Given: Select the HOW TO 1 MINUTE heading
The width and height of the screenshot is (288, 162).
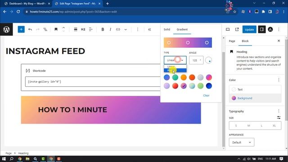Looking at the screenshot, I should point(72,110).
